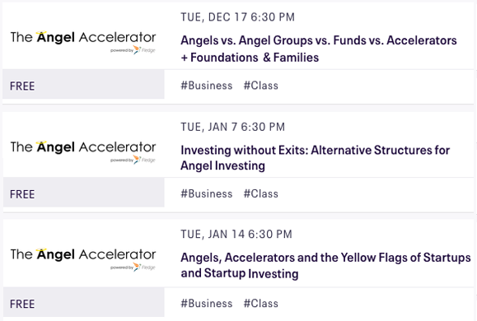Open 'Investing without Exits' event title

pyautogui.click(x=316, y=158)
